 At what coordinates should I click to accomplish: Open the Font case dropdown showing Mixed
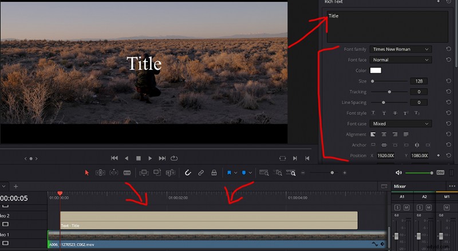400,123
